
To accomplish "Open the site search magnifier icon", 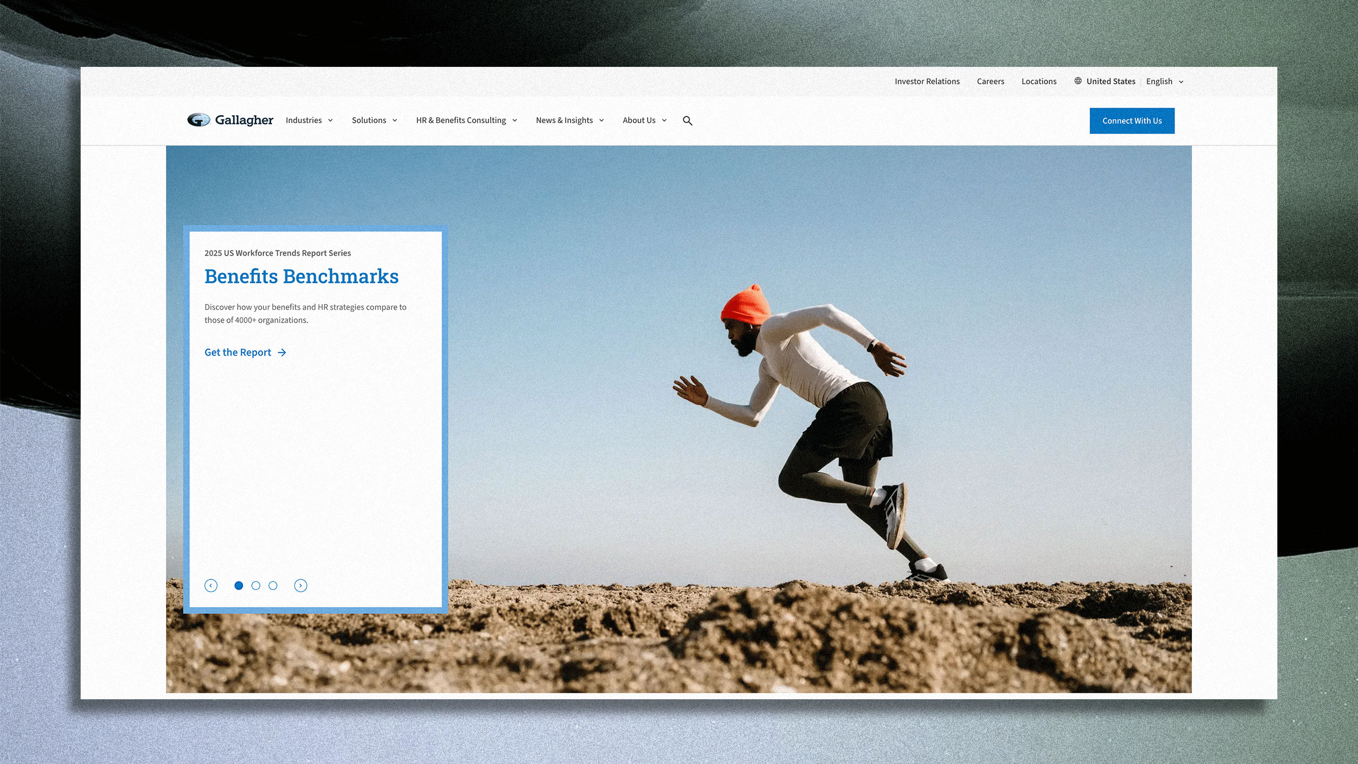I will 687,121.
